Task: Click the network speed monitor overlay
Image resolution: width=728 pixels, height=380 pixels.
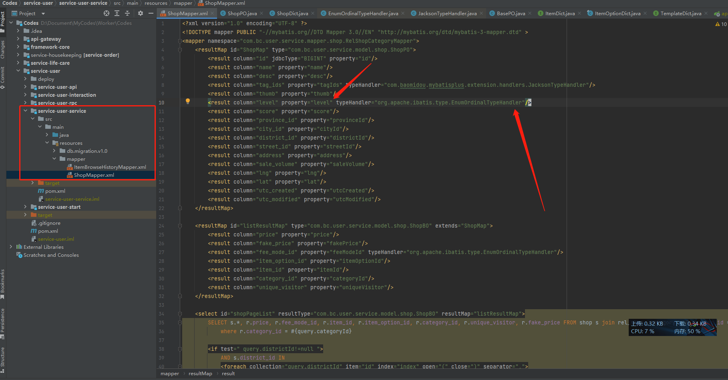Action: tap(673, 327)
